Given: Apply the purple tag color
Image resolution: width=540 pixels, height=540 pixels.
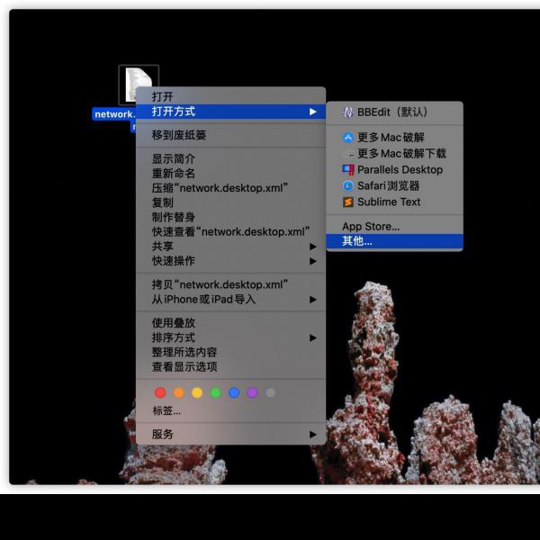Looking at the screenshot, I should tap(252, 392).
